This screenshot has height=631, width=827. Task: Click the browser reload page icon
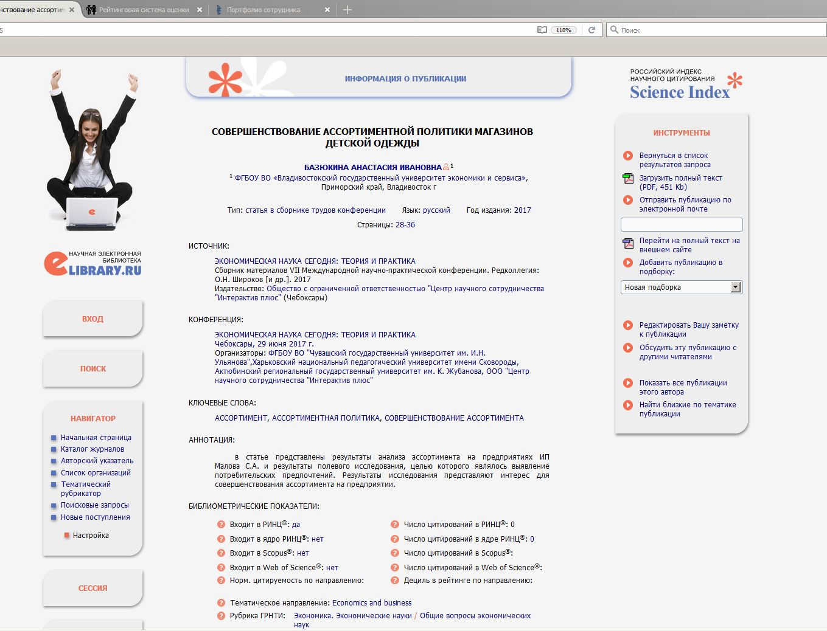591,30
